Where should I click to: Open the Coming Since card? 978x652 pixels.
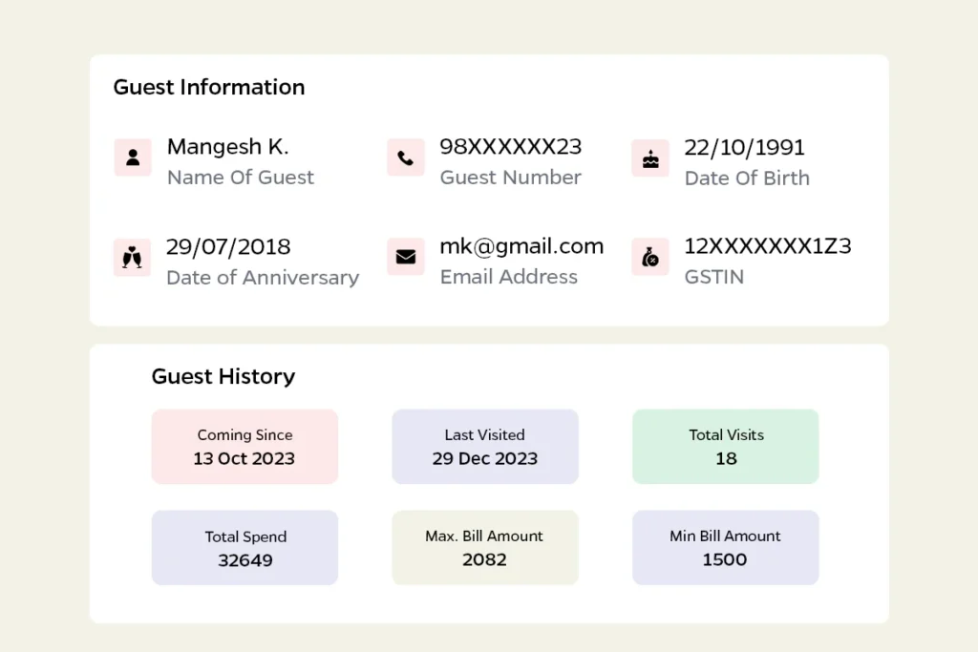[x=244, y=447]
